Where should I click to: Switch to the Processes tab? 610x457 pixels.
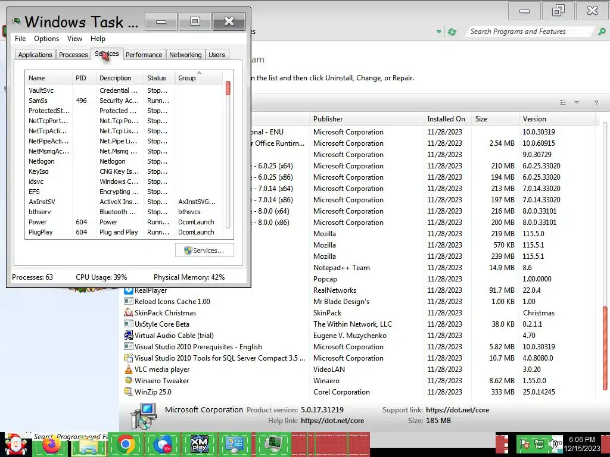(73, 55)
